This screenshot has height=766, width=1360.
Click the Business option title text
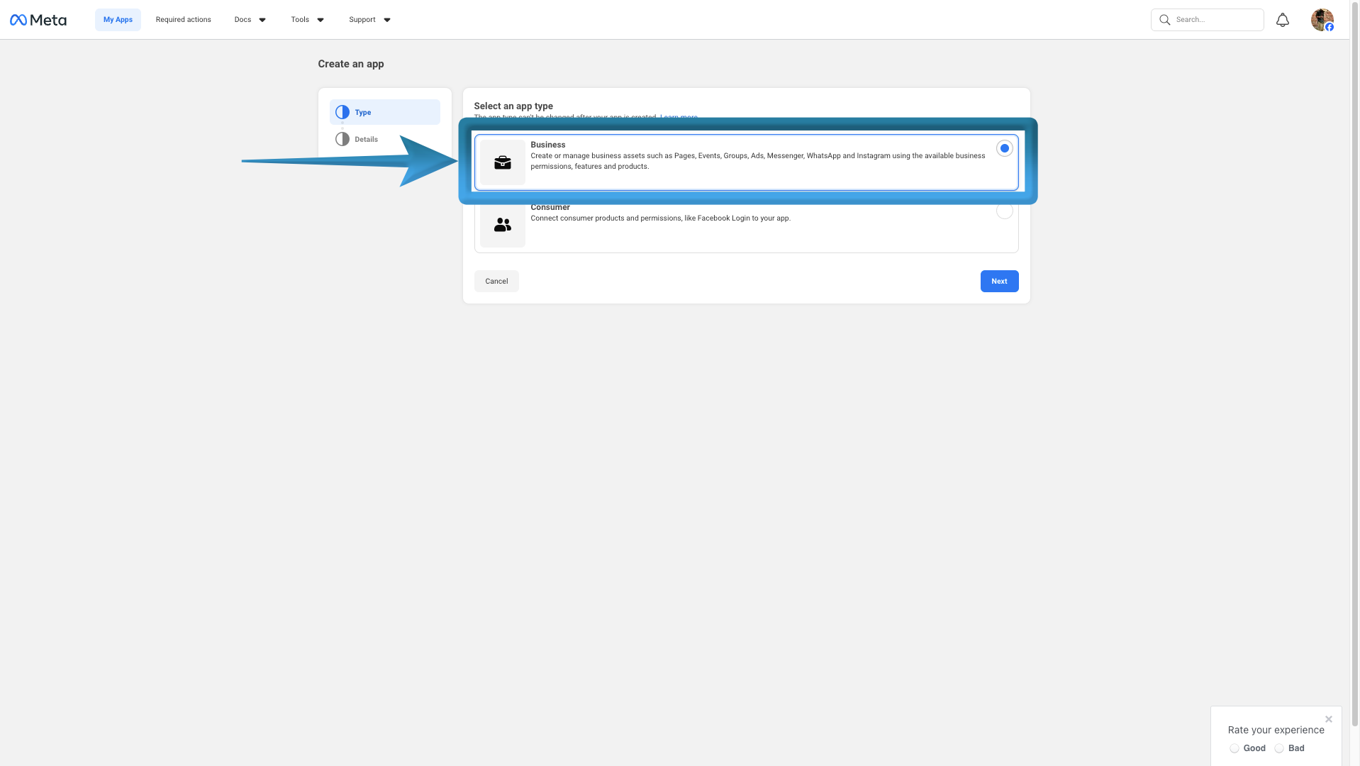[547, 145]
